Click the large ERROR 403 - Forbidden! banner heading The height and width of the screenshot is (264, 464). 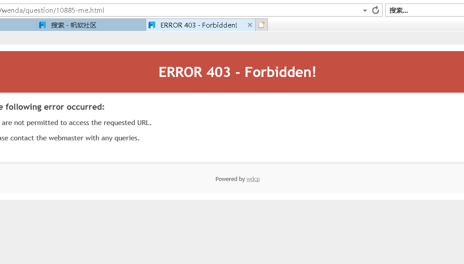point(237,72)
